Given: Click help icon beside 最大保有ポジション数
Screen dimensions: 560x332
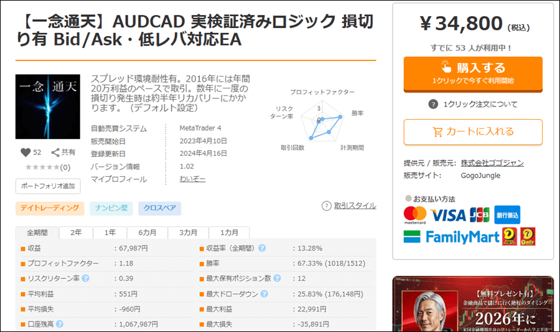Looking at the screenshot, I should point(277,278).
